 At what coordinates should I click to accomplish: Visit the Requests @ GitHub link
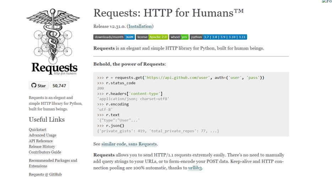click(45, 174)
